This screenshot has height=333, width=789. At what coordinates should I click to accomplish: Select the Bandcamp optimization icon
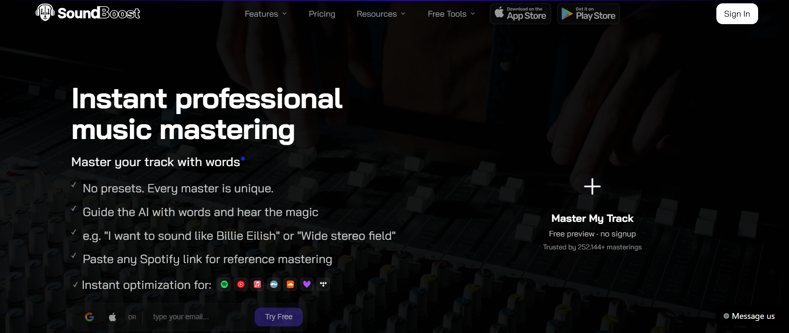click(x=274, y=284)
